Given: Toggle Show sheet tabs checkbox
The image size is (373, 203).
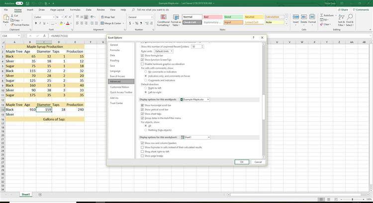Looking at the screenshot, I should click(x=142, y=114).
